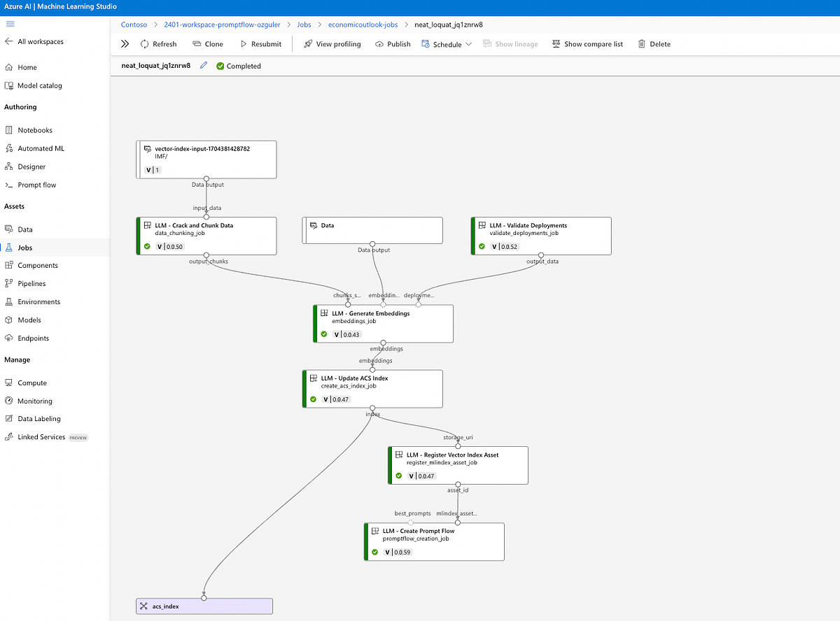Open the hamburger navigation menu

click(11, 23)
